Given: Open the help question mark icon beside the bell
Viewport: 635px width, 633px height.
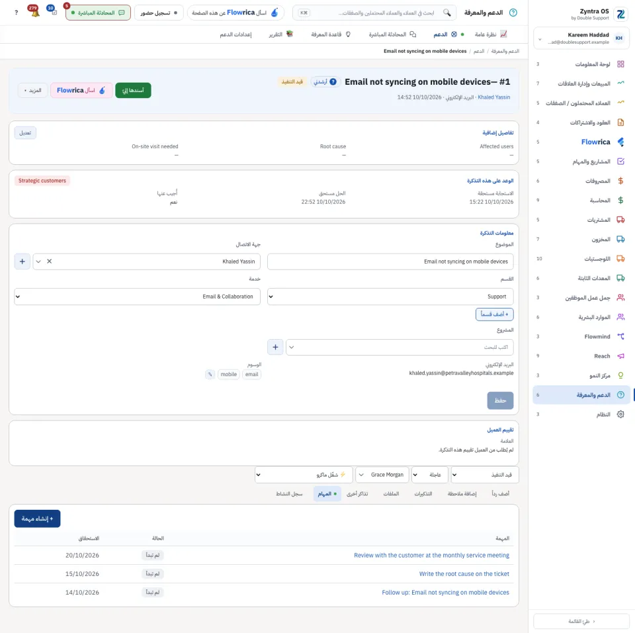Looking at the screenshot, I should (16, 13).
